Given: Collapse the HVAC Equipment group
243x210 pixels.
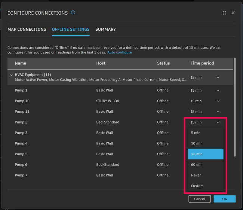Looking at the screenshot, I should [11, 75].
